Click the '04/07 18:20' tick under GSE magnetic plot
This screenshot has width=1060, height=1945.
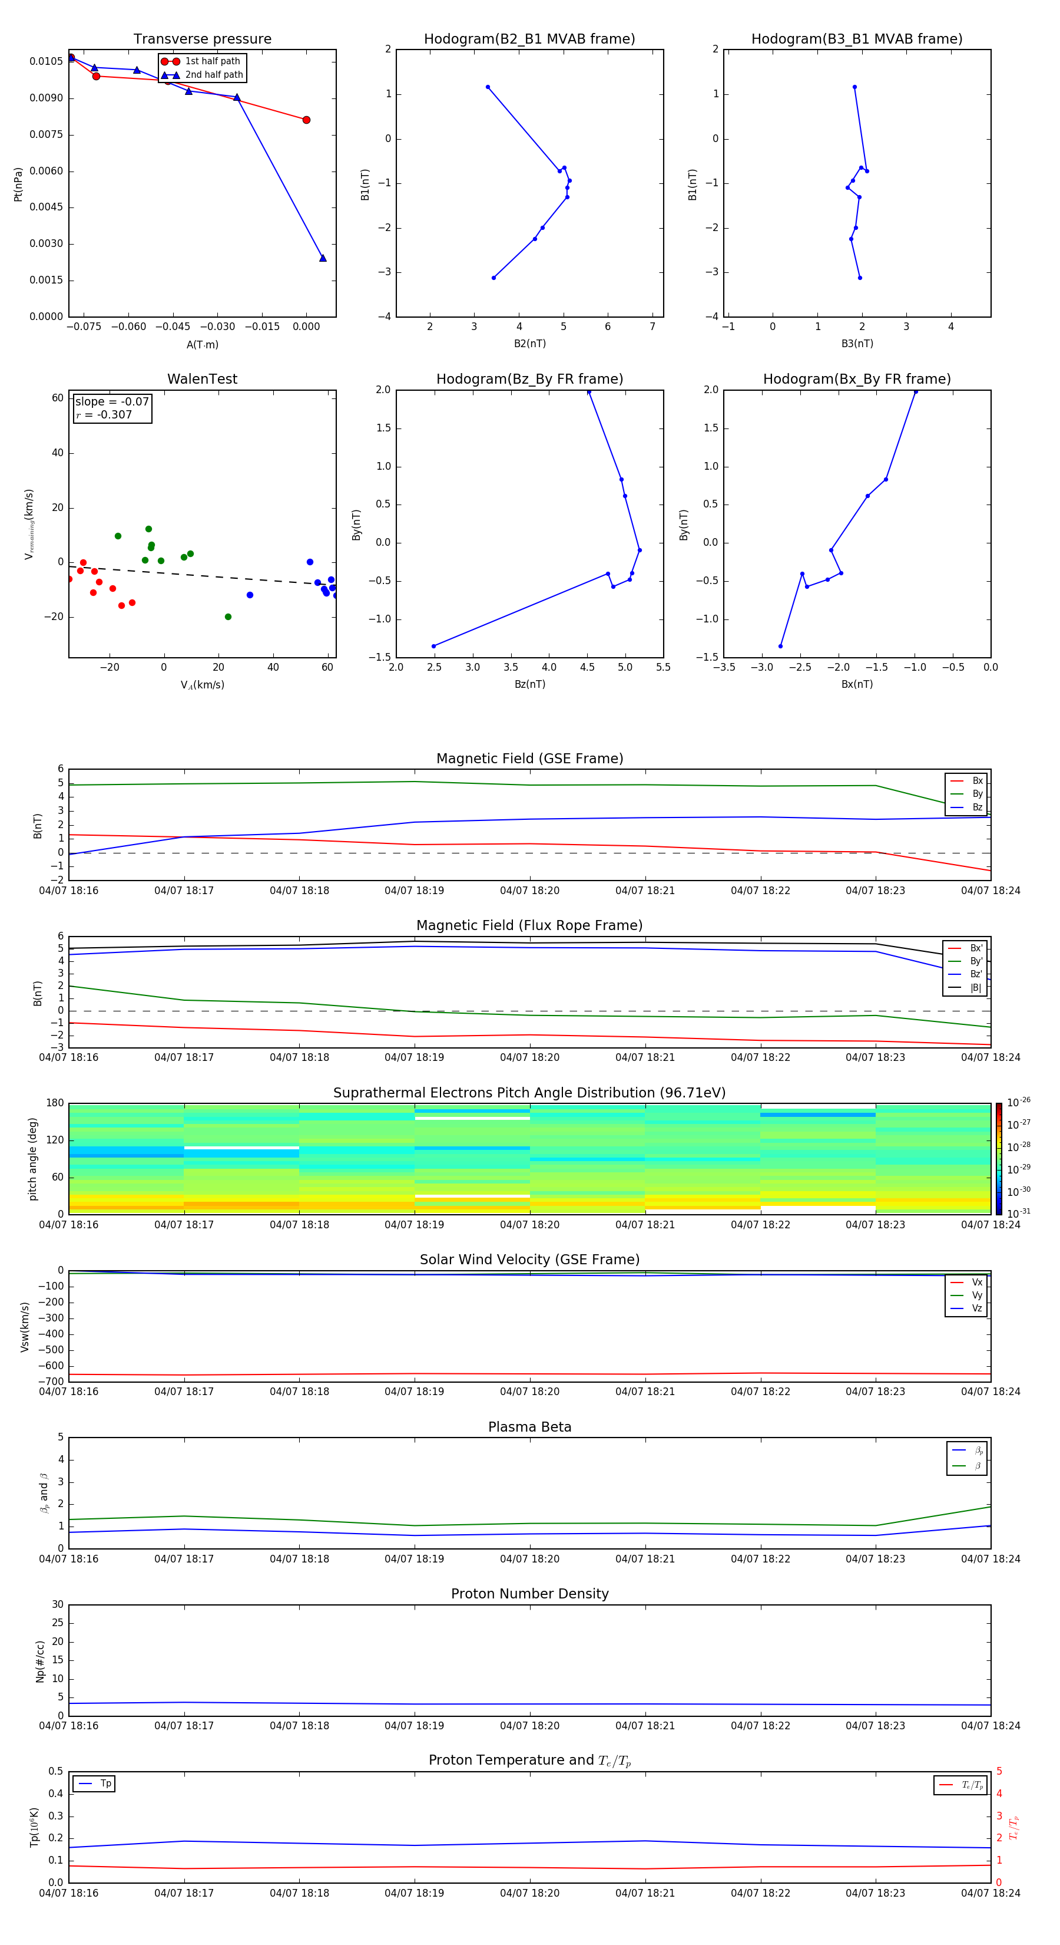(x=529, y=891)
